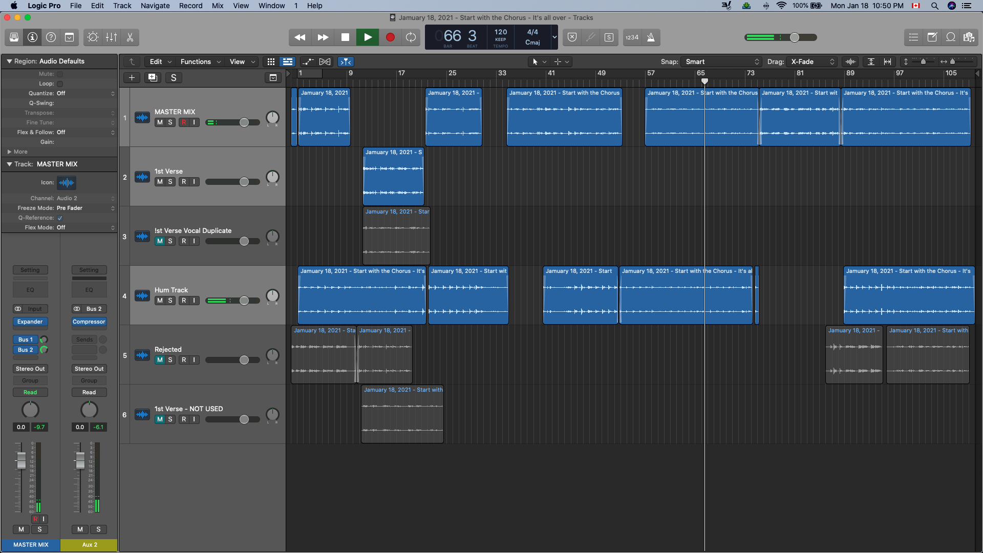
Task: Click the Catch Playhead icon
Action: click(x=346, y=62)
